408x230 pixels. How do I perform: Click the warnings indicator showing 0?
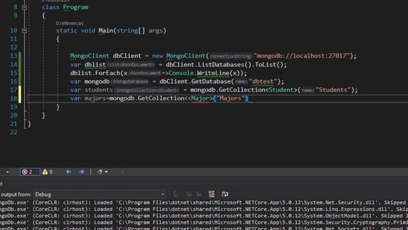coord(48,172)
